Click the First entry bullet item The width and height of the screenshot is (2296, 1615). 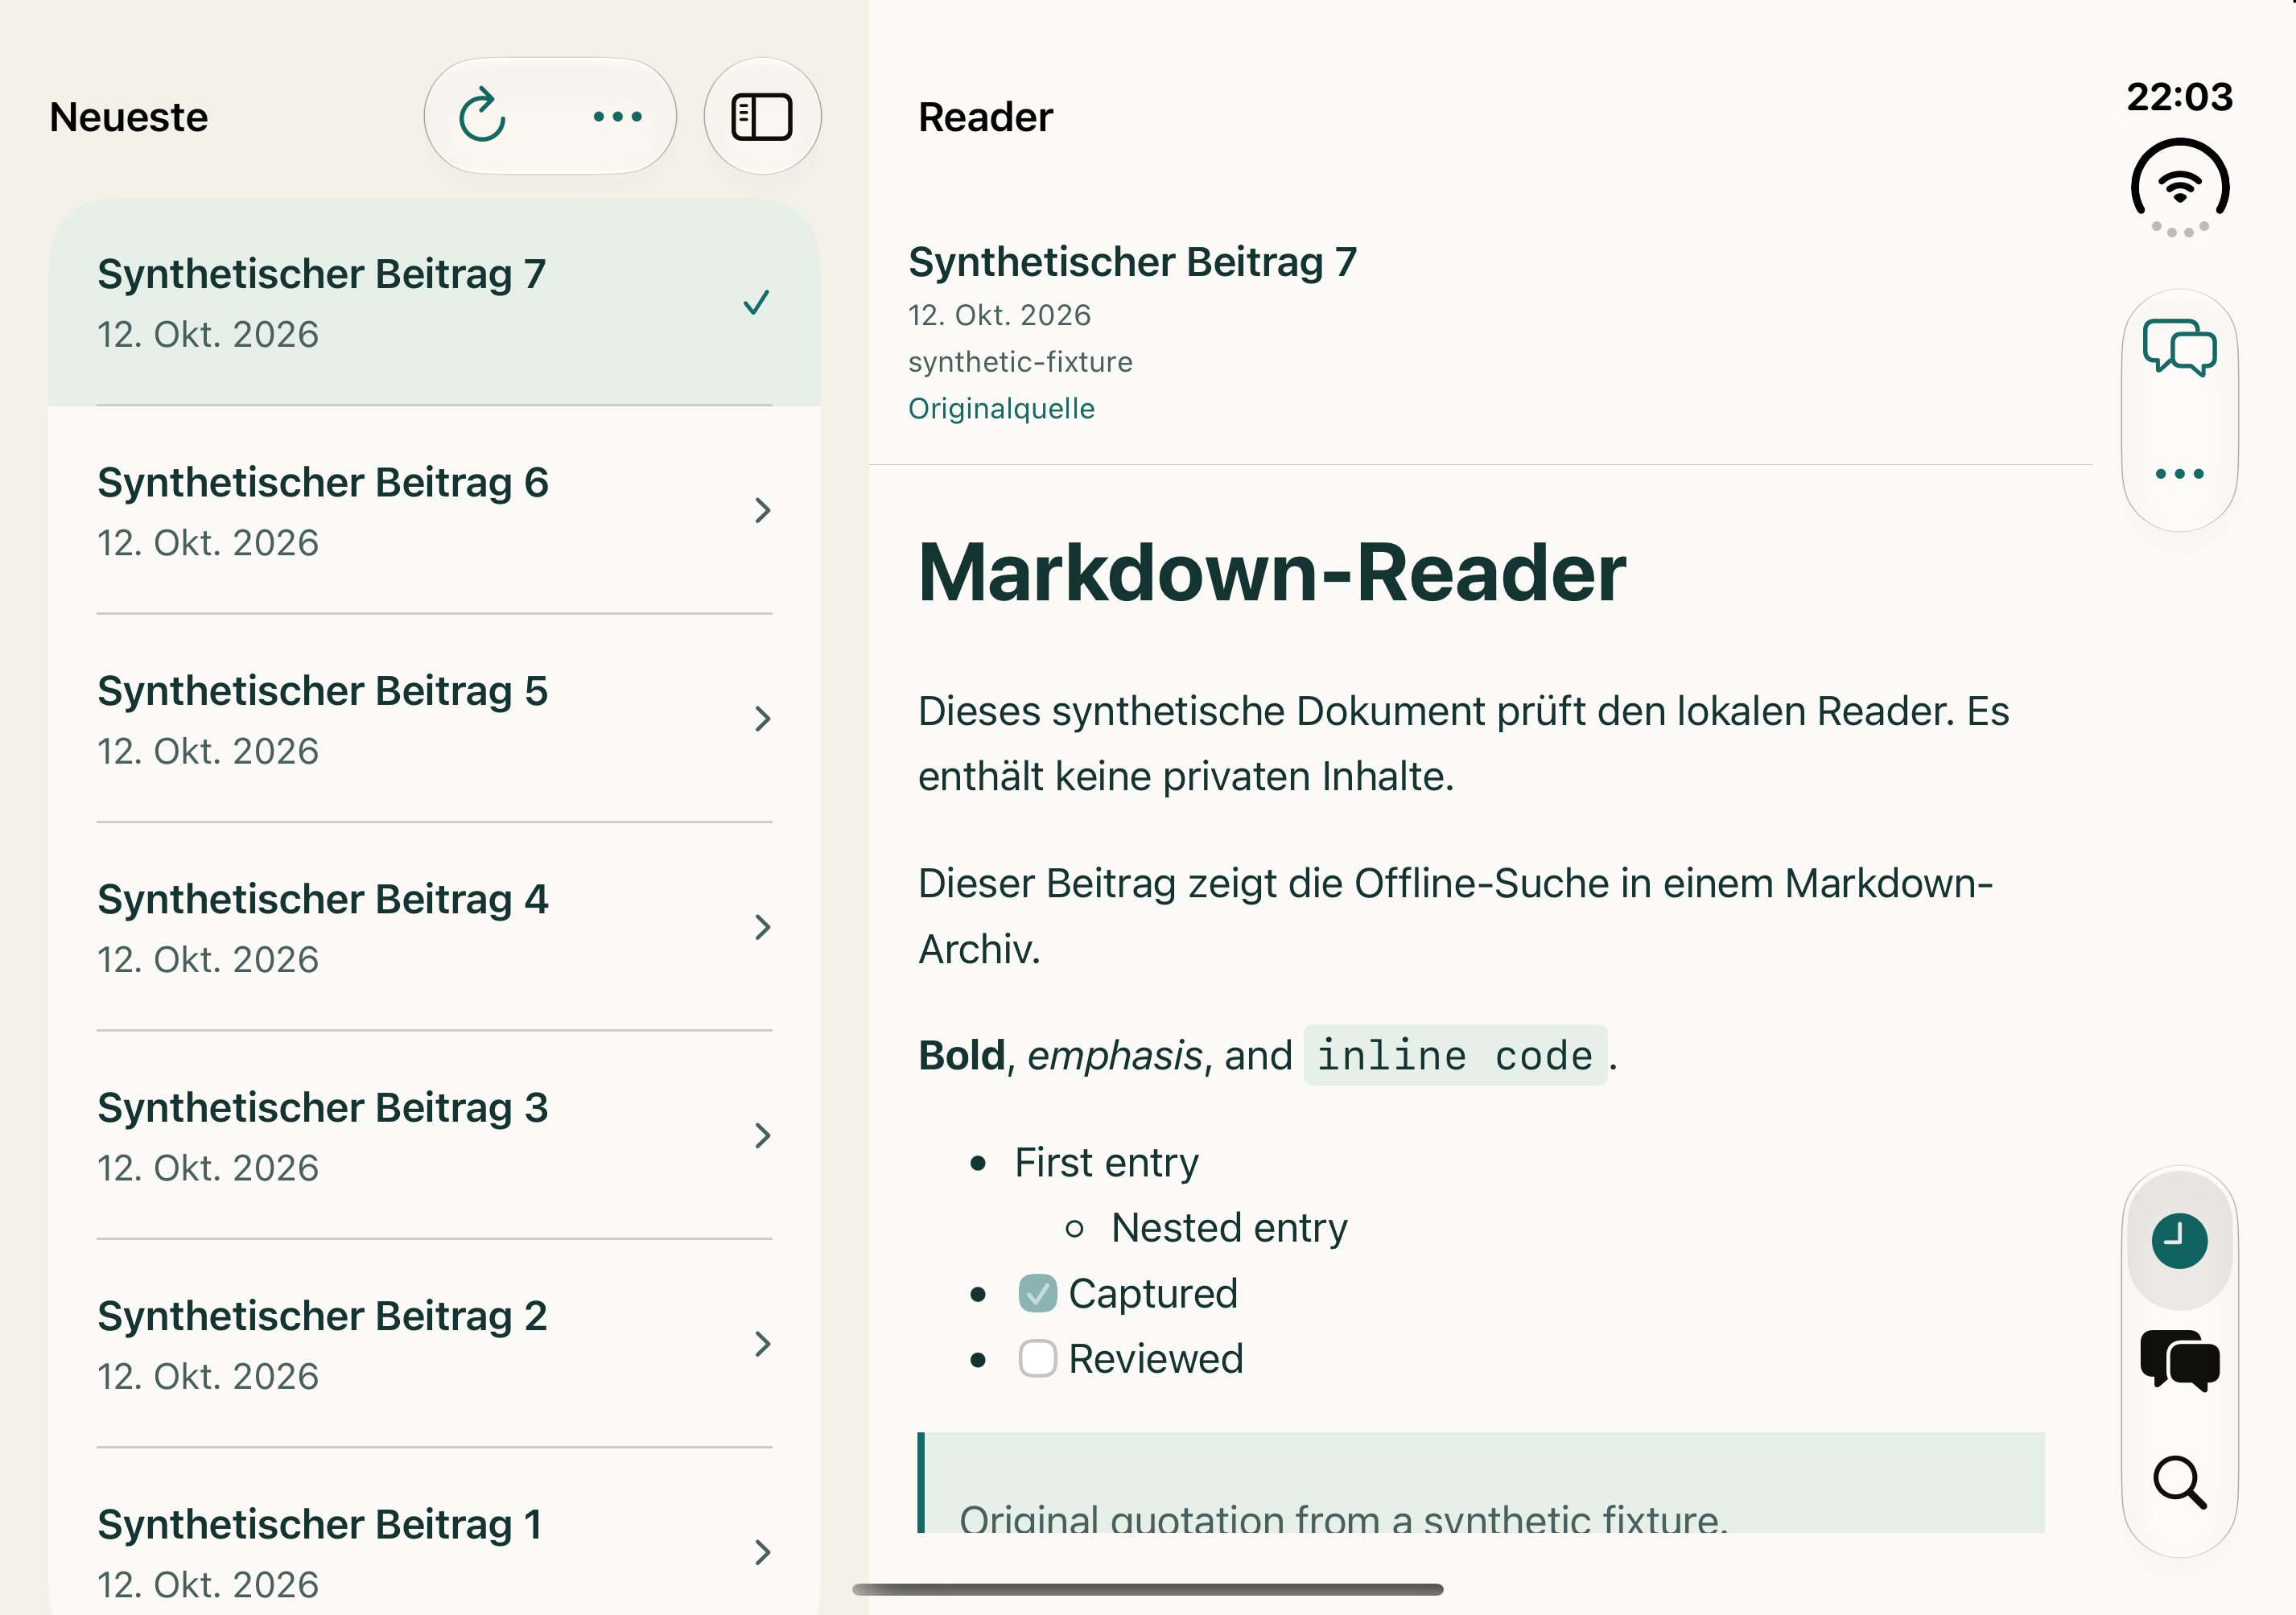[1106, 1162]
